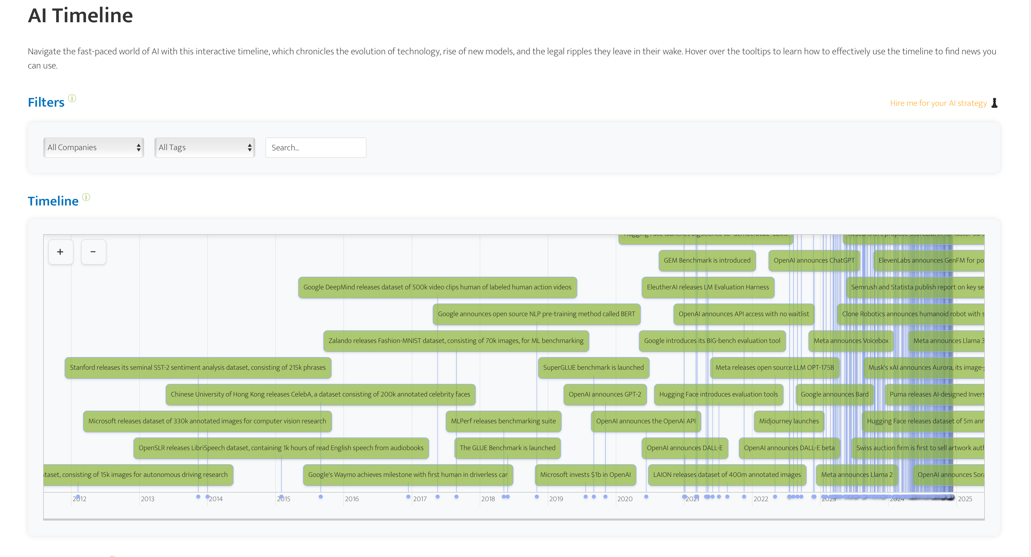
Task: Click the chess pawn icon beside hire link
Action: pos(995,103)
